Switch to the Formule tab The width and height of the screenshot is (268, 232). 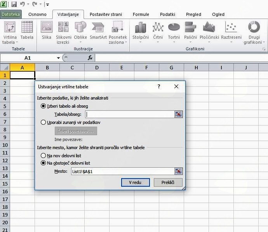(141, 14)
